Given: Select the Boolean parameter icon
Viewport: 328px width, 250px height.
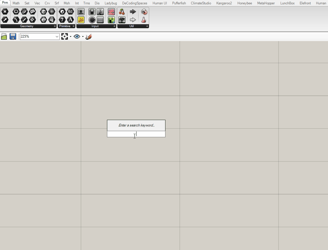Looking at the screenshot, I should pyautogui.click(x=62, y=12).
